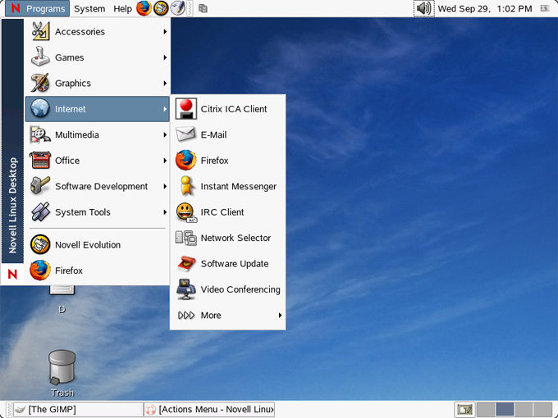Screen dimensions: 558x418
Task: Switch to The GIMP taskbar window
Action: [x=78, y=410]
